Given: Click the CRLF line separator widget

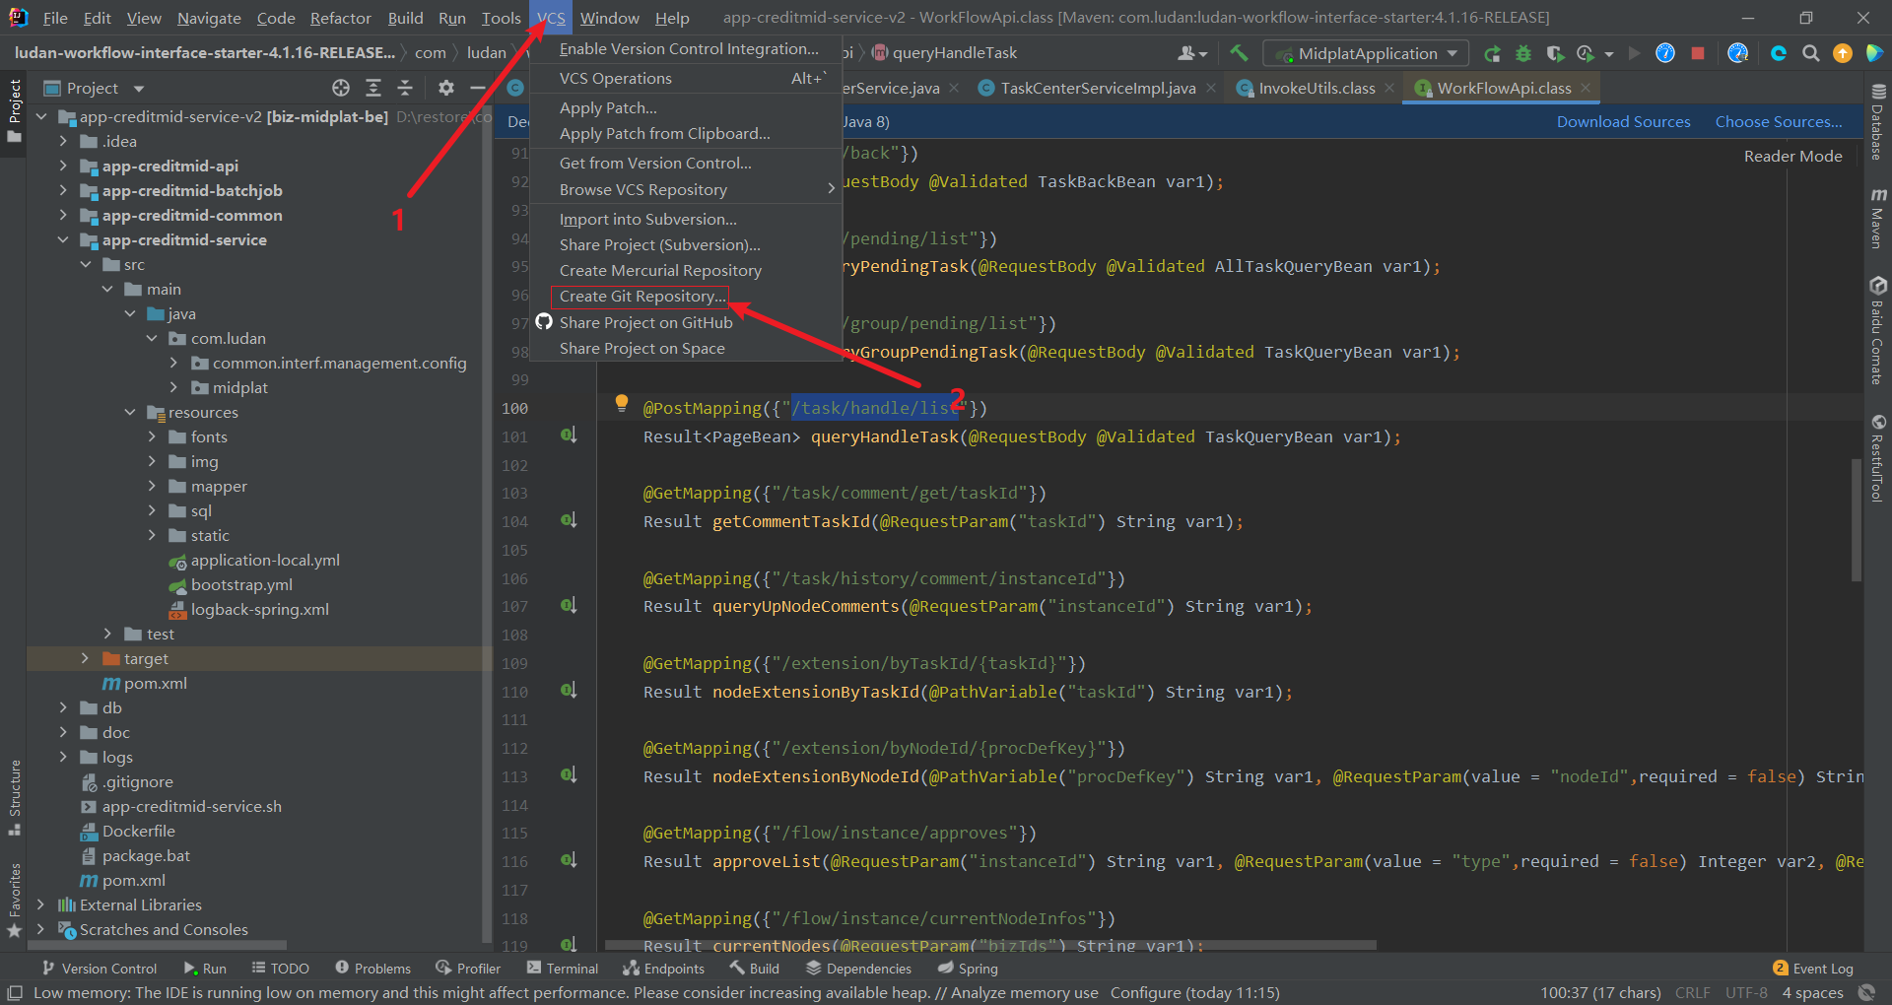Looking at the screenshot, I should [x=1693, y=992].
